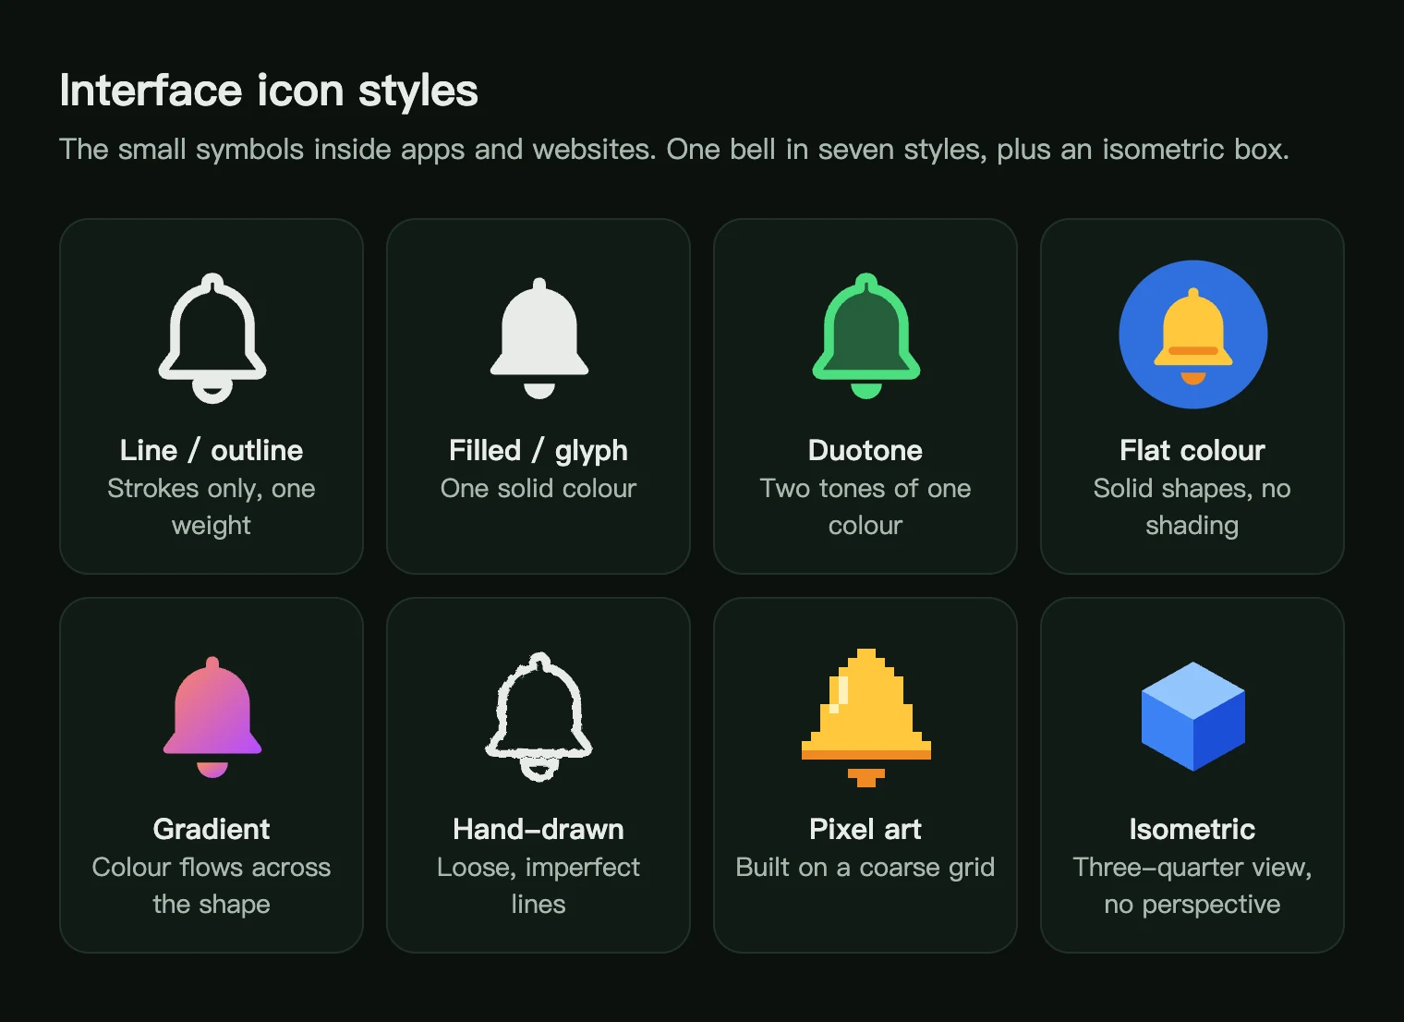Click 'Three-quarter view, no perspective' text

[x=1192, y=885]
